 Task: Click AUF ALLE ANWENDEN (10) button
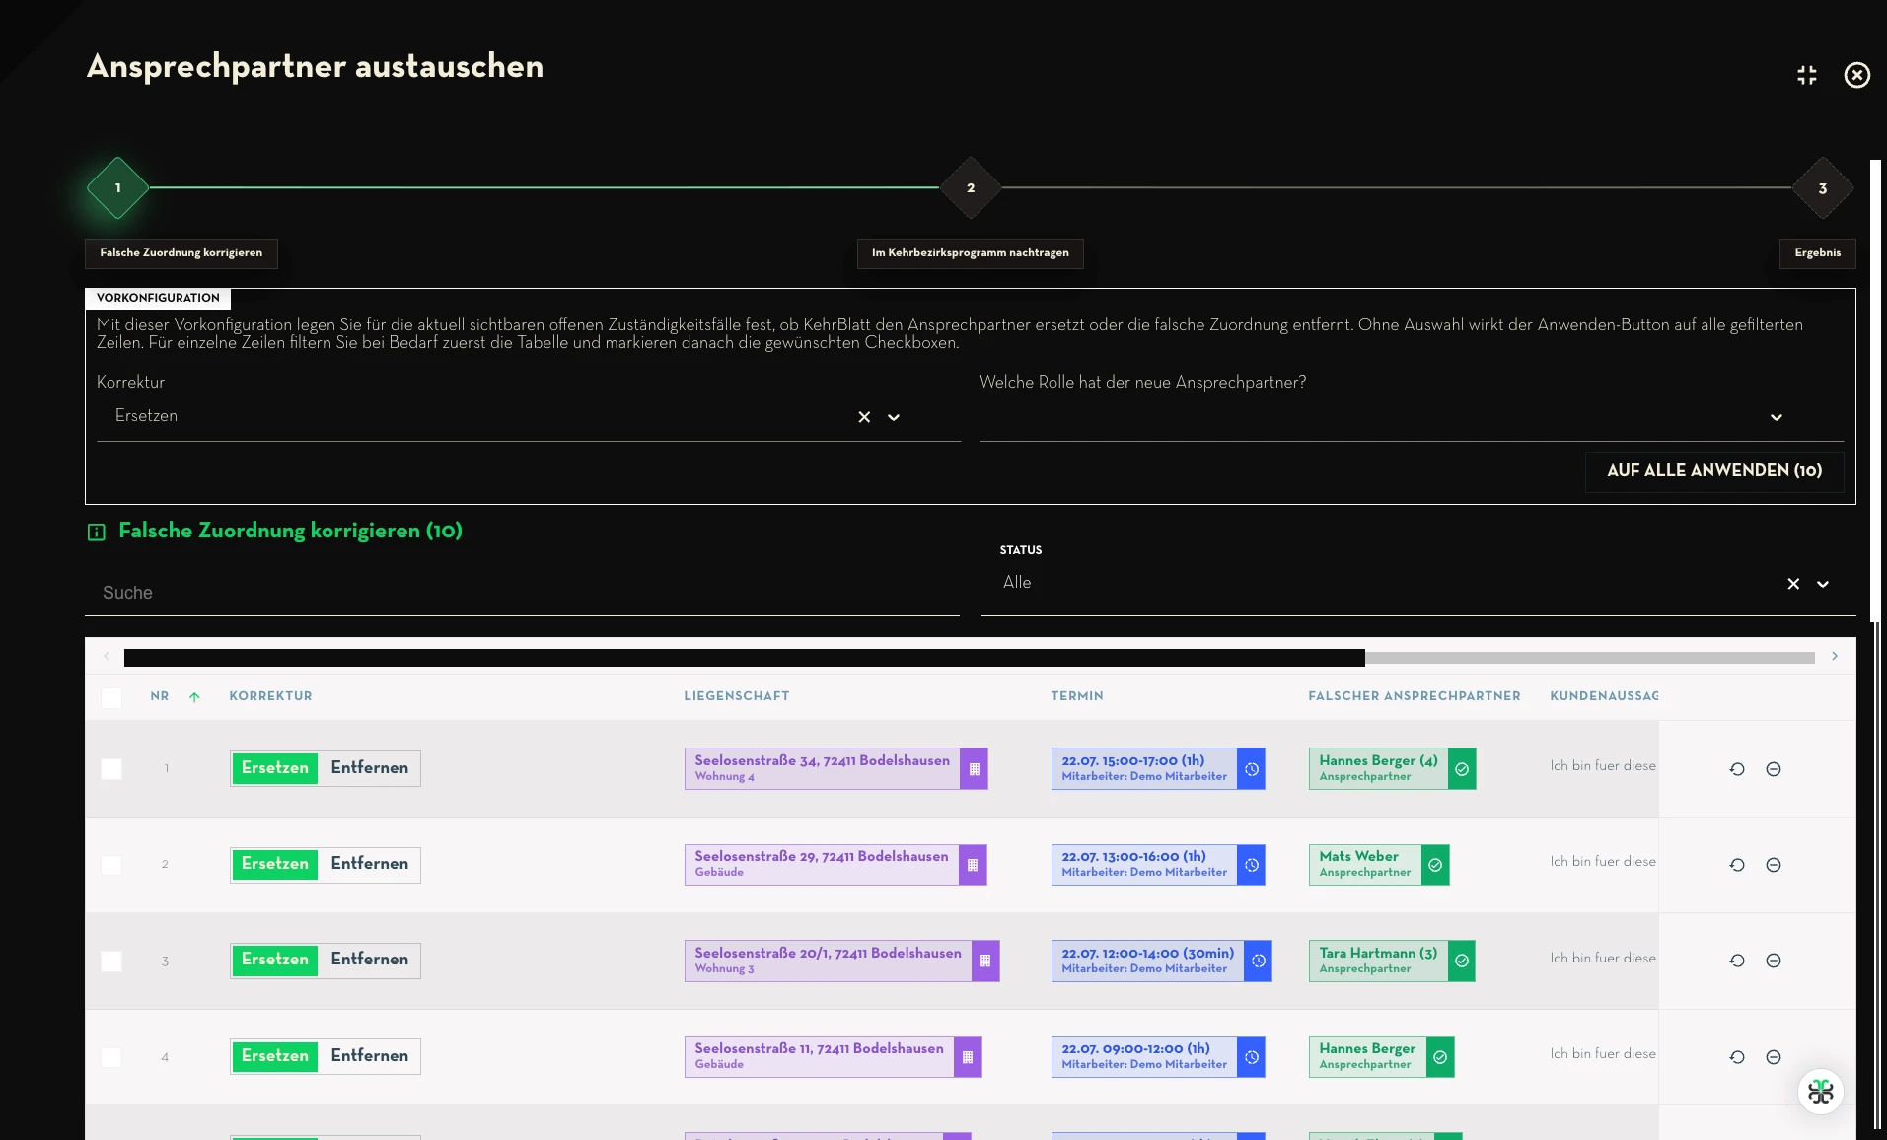[x=1714, y=471]
